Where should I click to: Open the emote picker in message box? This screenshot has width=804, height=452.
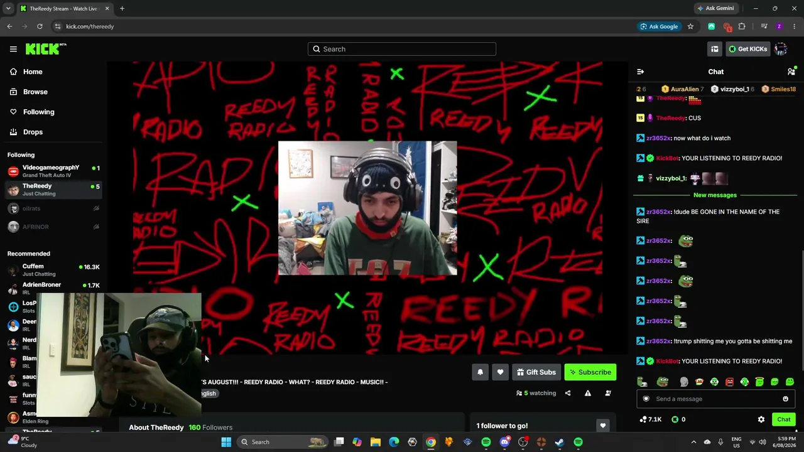[785, 399]
